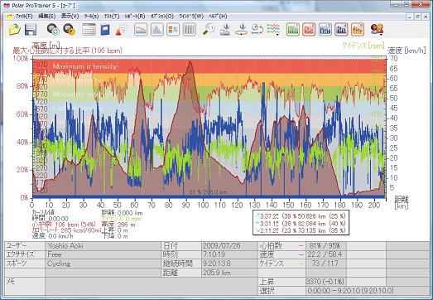
Task: Click the orange graph preset 5 icon
Action: click(x=358, y=29)
